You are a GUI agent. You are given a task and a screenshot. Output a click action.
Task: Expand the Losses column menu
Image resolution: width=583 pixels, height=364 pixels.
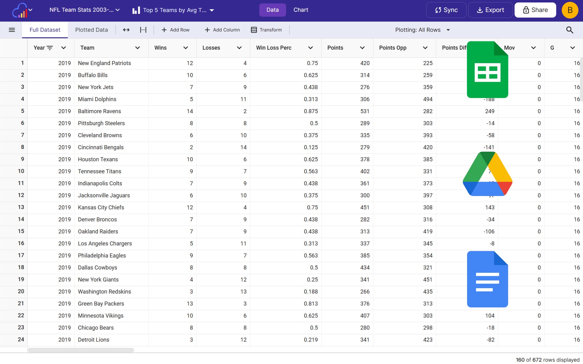239,48
